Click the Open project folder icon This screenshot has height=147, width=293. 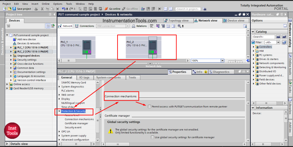(9, 9)
